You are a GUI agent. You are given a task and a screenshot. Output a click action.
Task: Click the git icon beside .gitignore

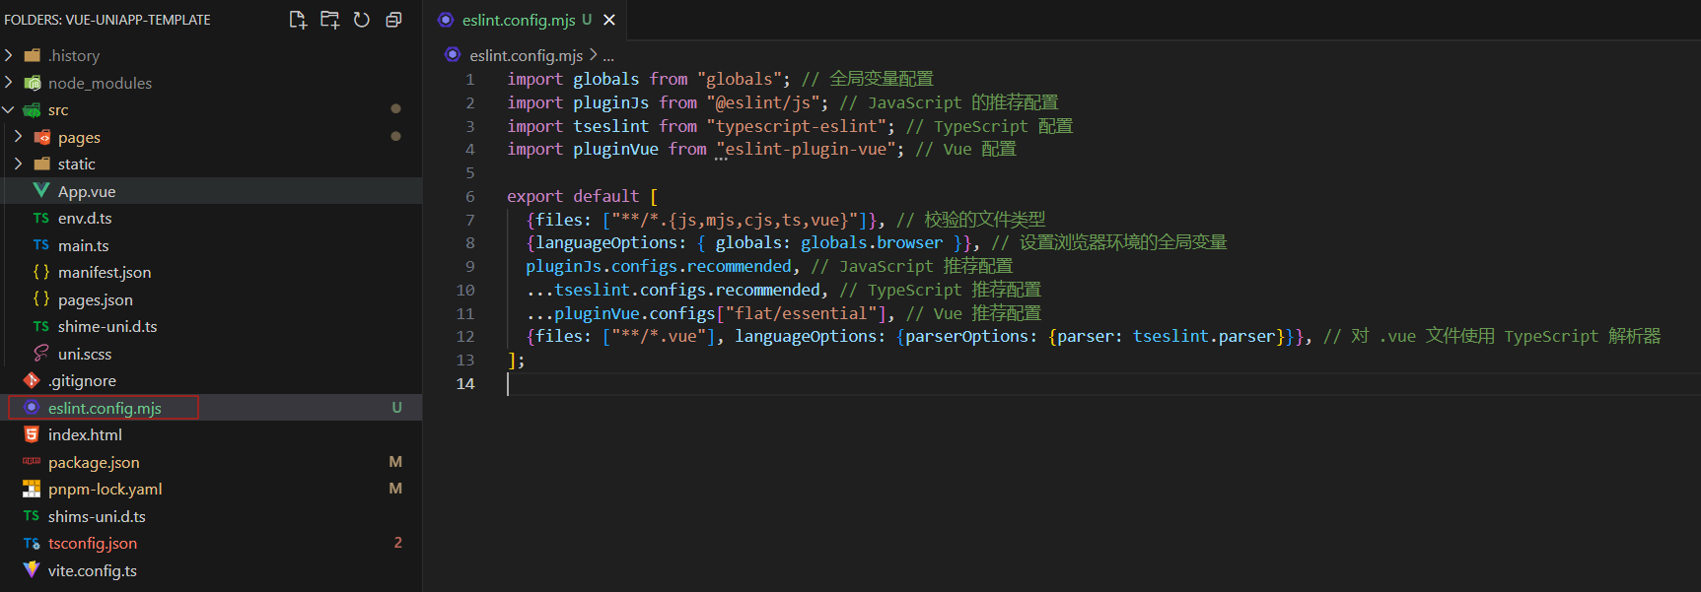coord(32,380)
